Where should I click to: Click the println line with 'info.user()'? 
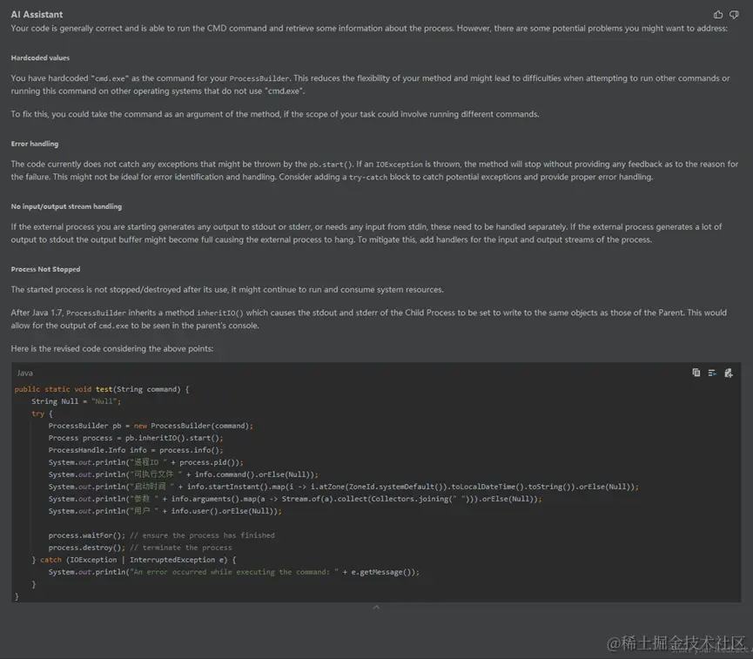[x=165, y=511]
